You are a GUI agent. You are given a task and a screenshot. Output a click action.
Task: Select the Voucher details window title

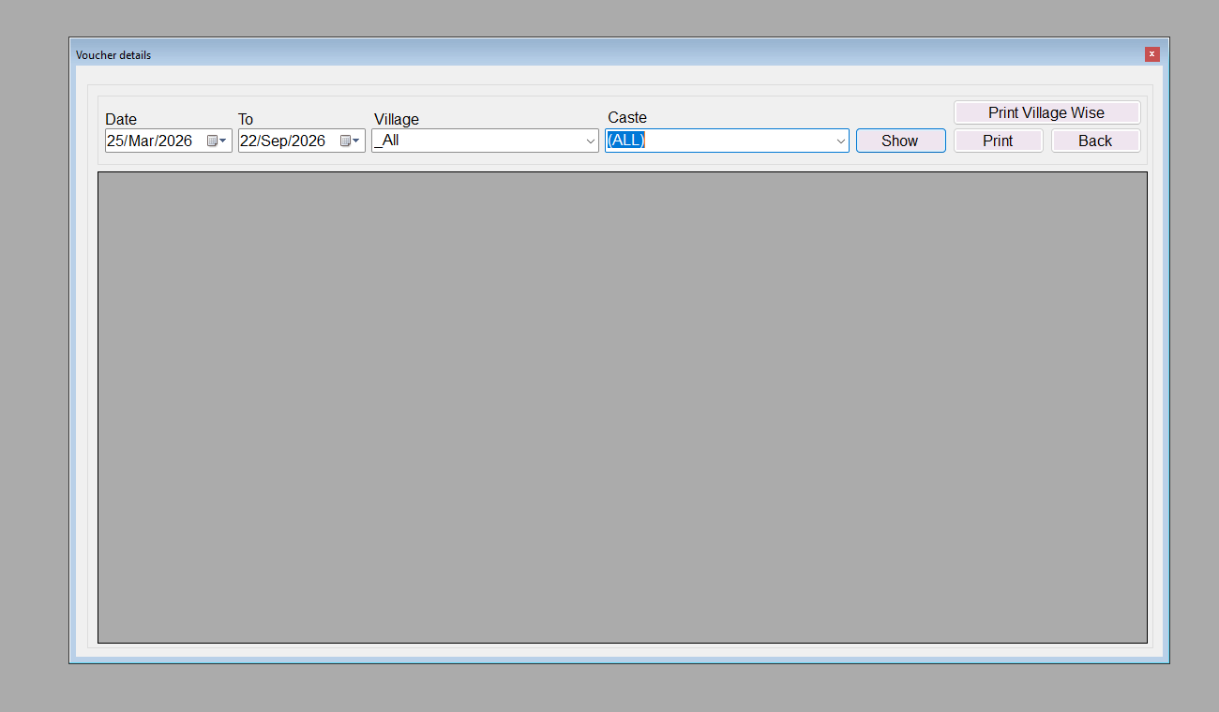coord(113,55)
